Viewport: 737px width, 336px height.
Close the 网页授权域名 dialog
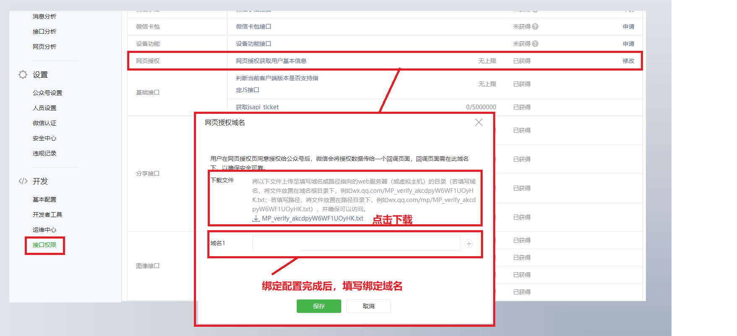click(x=478, y=122)
